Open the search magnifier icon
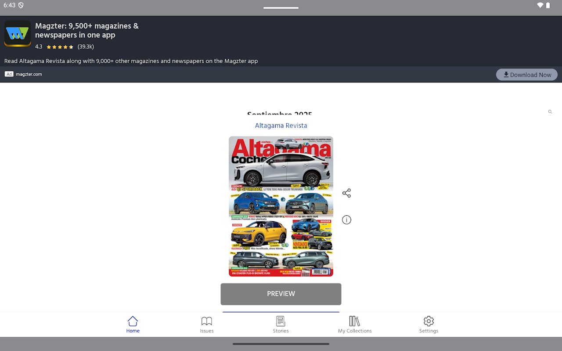 pos(550,112)
